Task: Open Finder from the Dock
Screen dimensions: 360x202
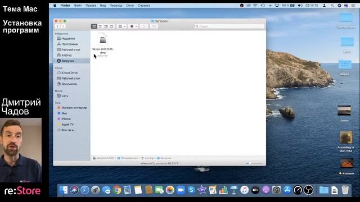Action: [64, 190]
